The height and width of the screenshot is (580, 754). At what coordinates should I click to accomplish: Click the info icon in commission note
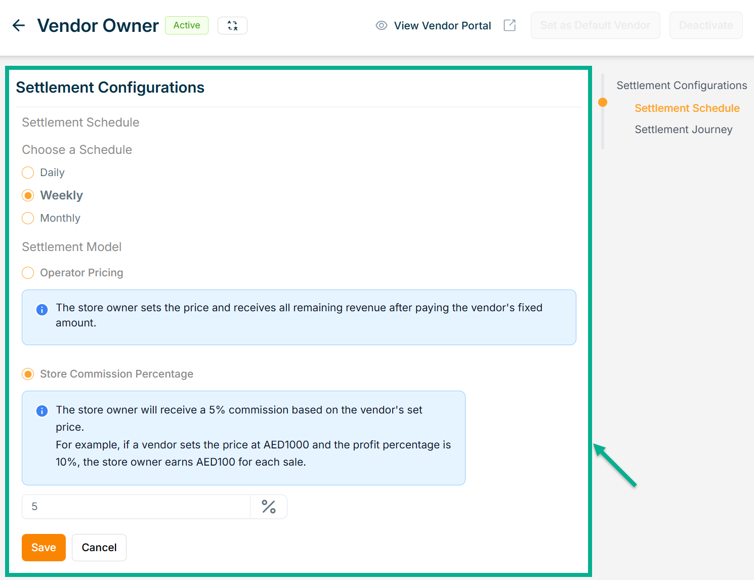[42, 411]
